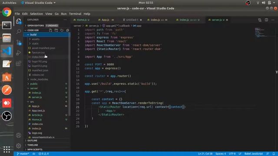
Task: Change encoding via UTF-8
Action: coord(232,154)
